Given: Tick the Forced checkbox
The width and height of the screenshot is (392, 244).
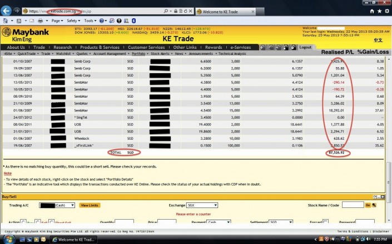Looking at the screenshot, I should (325, 222).
